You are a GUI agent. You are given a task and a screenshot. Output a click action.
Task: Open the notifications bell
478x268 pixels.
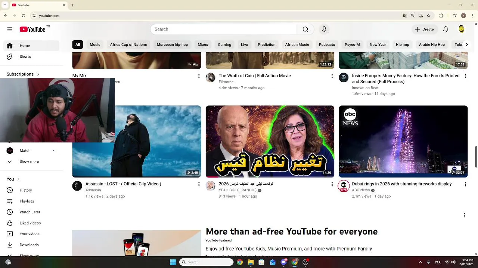446,29
